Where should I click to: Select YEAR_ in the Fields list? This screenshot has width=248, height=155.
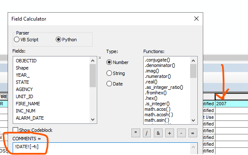click(x=23, y=75)
